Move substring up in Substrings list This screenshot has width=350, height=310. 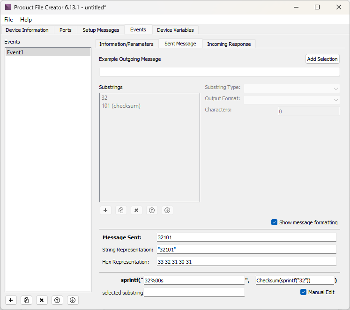point(152,210)
